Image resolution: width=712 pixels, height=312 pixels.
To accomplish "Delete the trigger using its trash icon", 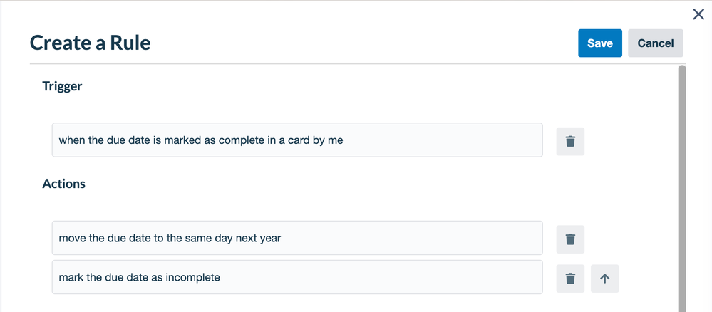I will point(570,141).
